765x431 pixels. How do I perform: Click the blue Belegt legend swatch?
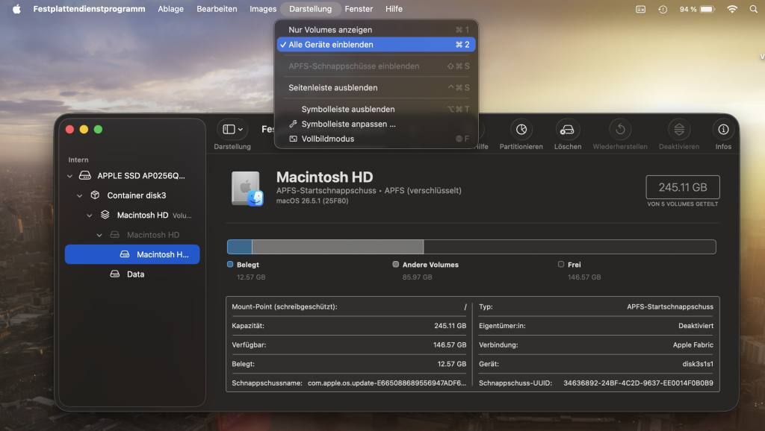click(x=230, y=265)
